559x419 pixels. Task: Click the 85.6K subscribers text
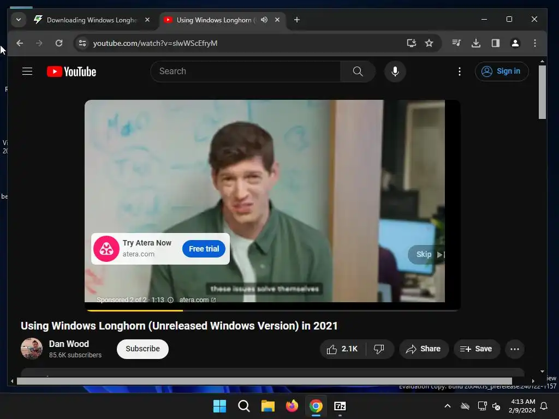pos(75,355)
